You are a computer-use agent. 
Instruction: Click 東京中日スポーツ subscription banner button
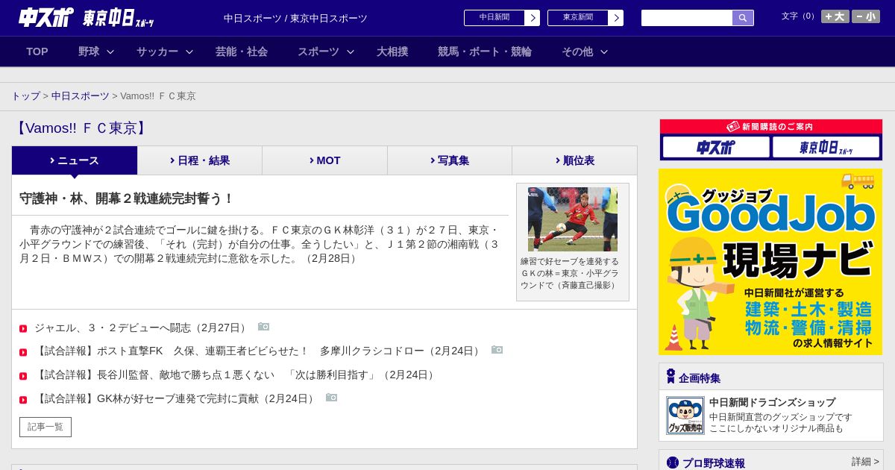(826, 147)
